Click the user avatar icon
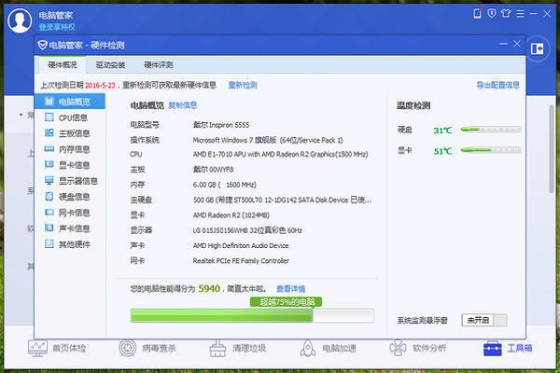The height and width of the screenshot is (373, 560). pos(20,21)
